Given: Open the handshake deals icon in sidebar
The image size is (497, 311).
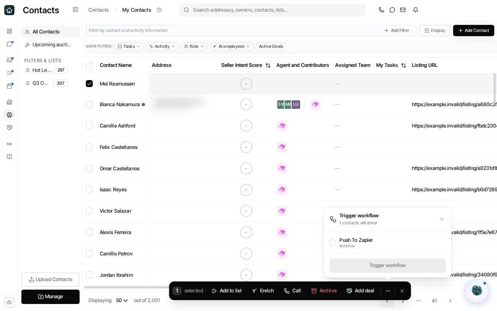Looking at the screenshot, I should coord(9,128).
